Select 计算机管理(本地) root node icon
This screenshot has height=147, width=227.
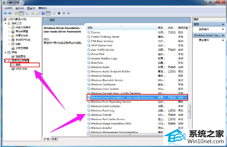(5, 19)
